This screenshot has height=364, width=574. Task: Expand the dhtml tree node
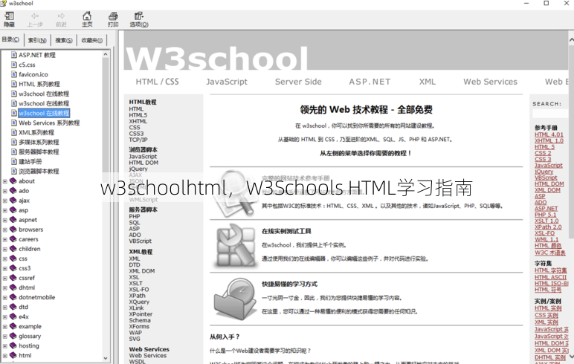coord(4,288)
